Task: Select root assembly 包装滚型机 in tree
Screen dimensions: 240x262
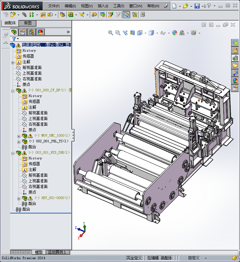Action: [x=46, y=45]
